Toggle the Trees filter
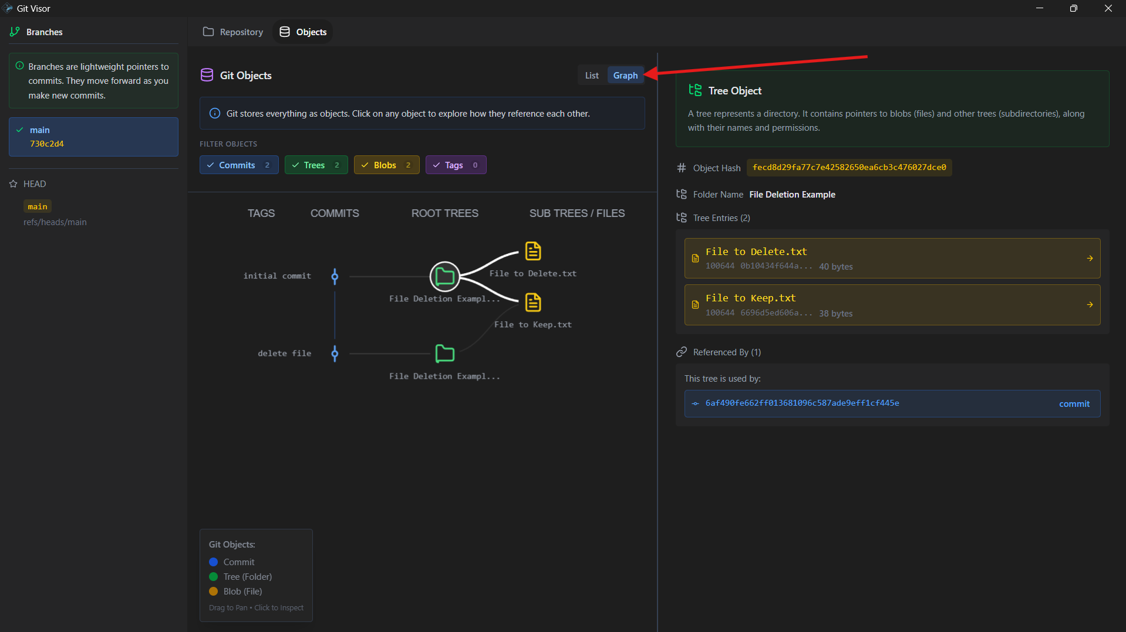 click(316, 165)
